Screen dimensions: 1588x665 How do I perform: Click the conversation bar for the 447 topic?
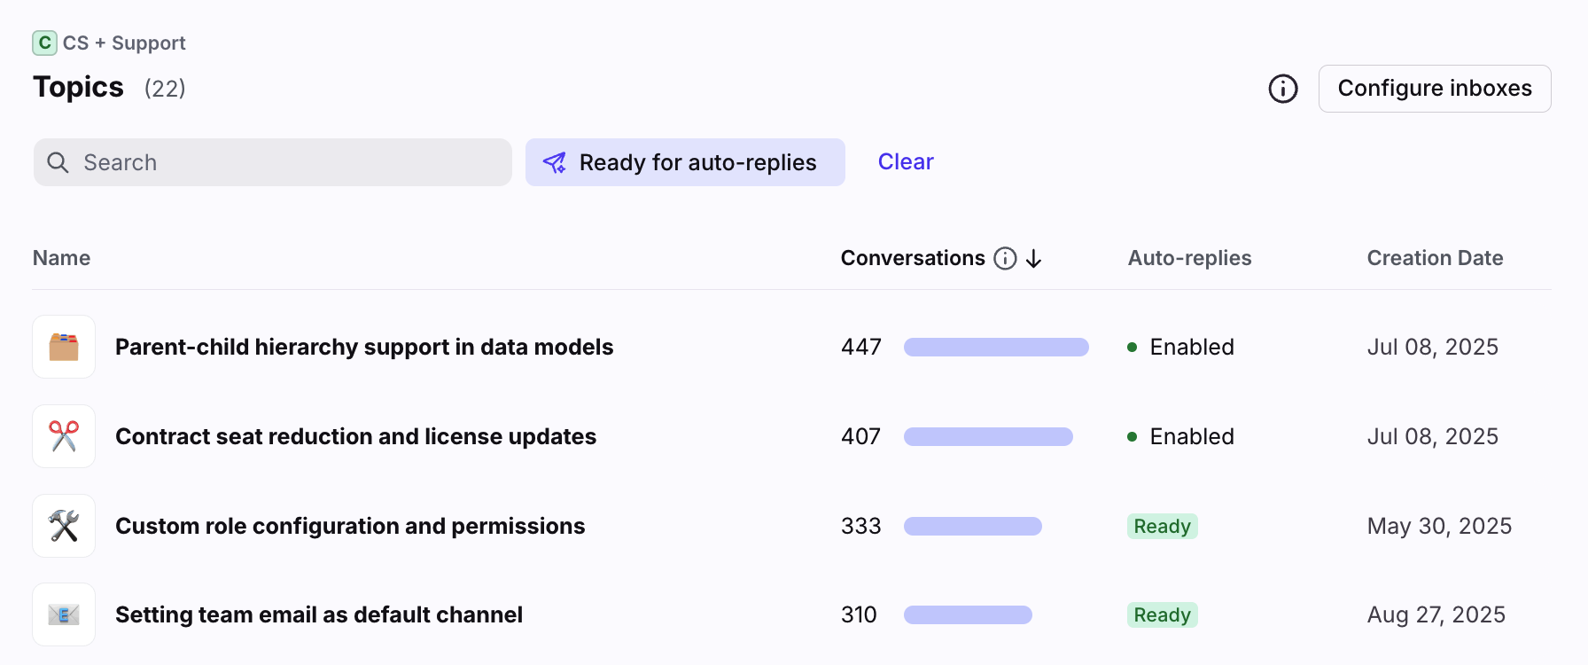pyautogui.click(x=996, y=347)
